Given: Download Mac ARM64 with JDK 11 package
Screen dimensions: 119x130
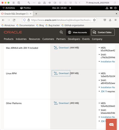Looking at the screenshot, I should [61, 48].
